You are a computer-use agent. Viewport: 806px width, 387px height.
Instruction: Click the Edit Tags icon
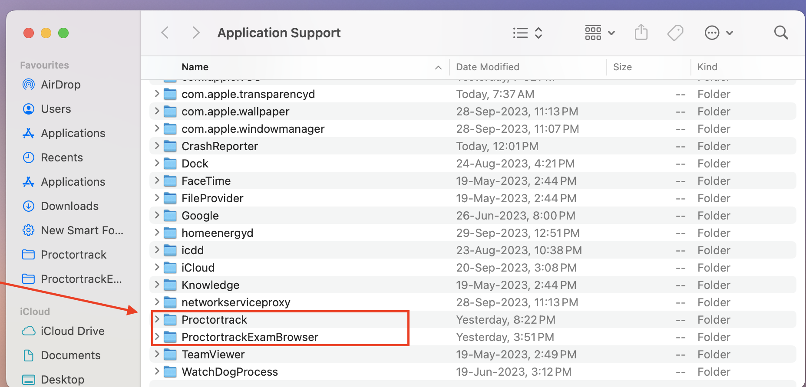(x=675, y=33)
